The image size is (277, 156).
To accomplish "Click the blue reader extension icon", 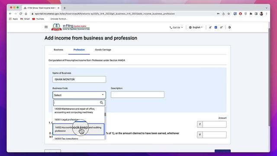I will coord(235,13).
